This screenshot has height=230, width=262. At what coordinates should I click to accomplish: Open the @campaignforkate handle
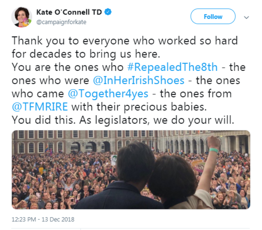(61, 22)
